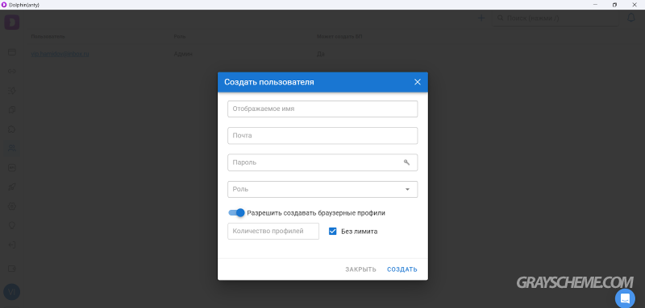Viewport: 645px width, 308px height.
Task: Open the support chat bubble
Action: tap(625, 298)
